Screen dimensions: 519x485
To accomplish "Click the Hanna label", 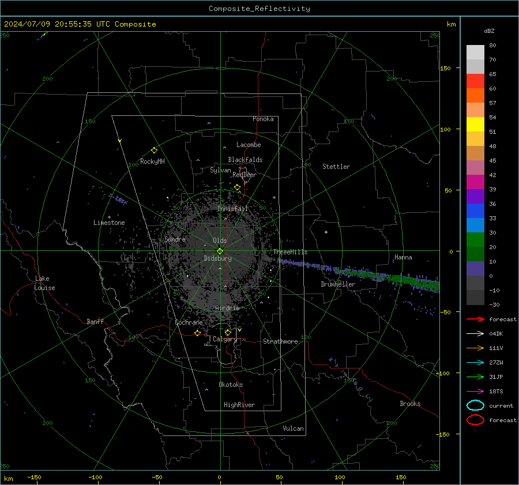I will coord(403,257).
